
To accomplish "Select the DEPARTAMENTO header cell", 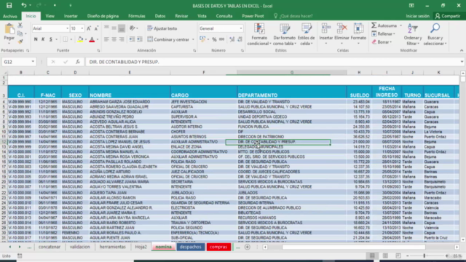I will coord(291,92).
